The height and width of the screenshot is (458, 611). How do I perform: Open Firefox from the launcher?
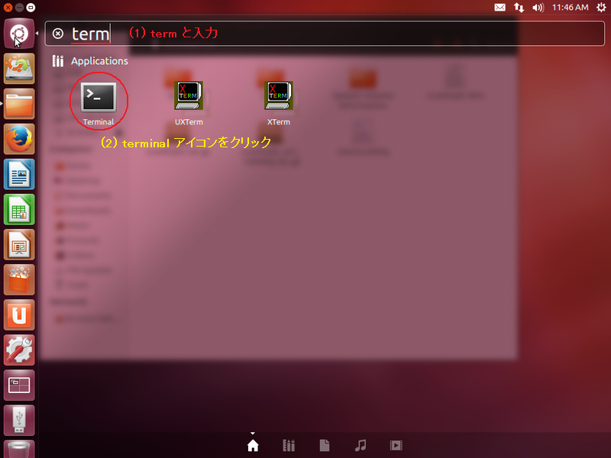click(x=18, y=139)
